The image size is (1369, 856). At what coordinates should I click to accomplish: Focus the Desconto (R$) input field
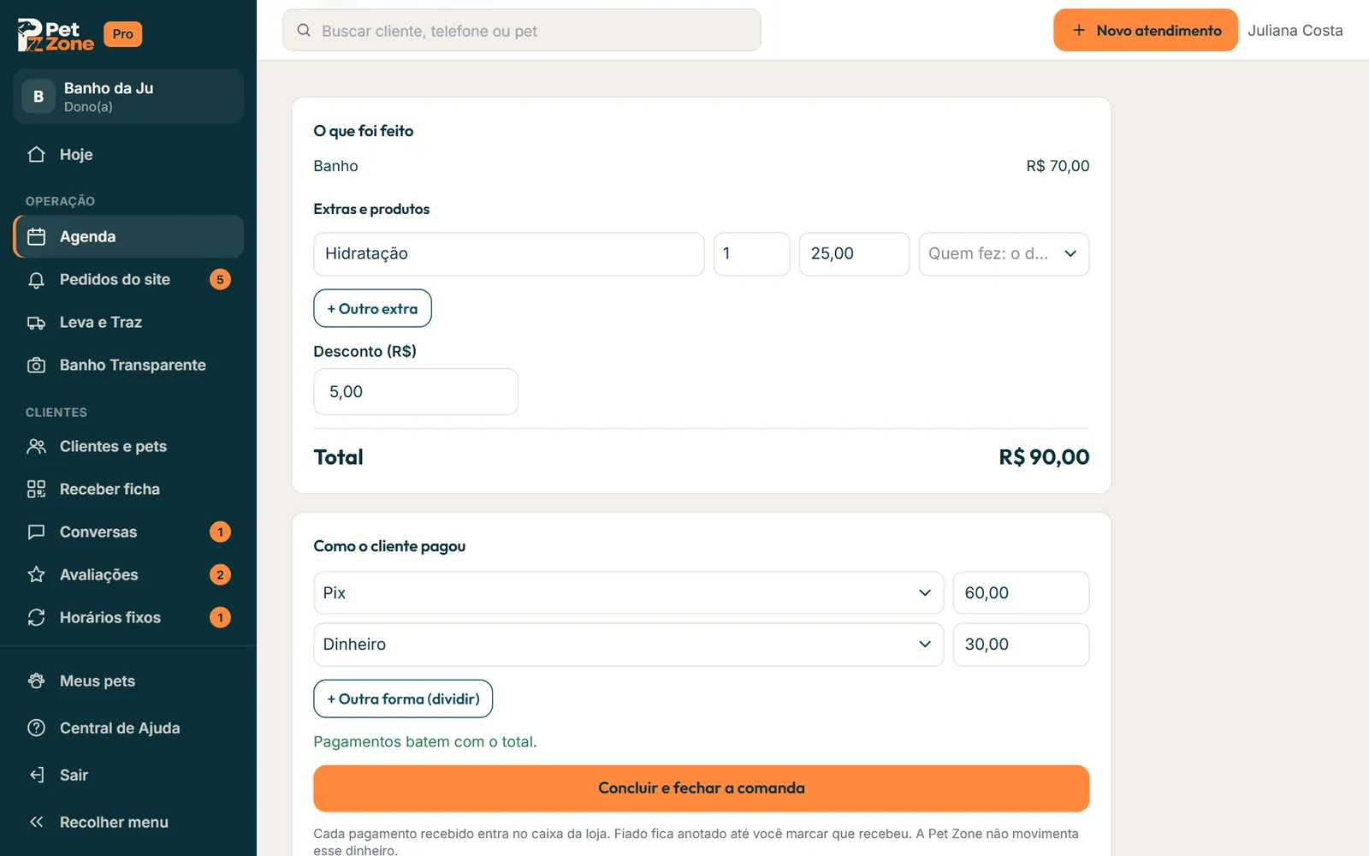(x=416, y=392)
